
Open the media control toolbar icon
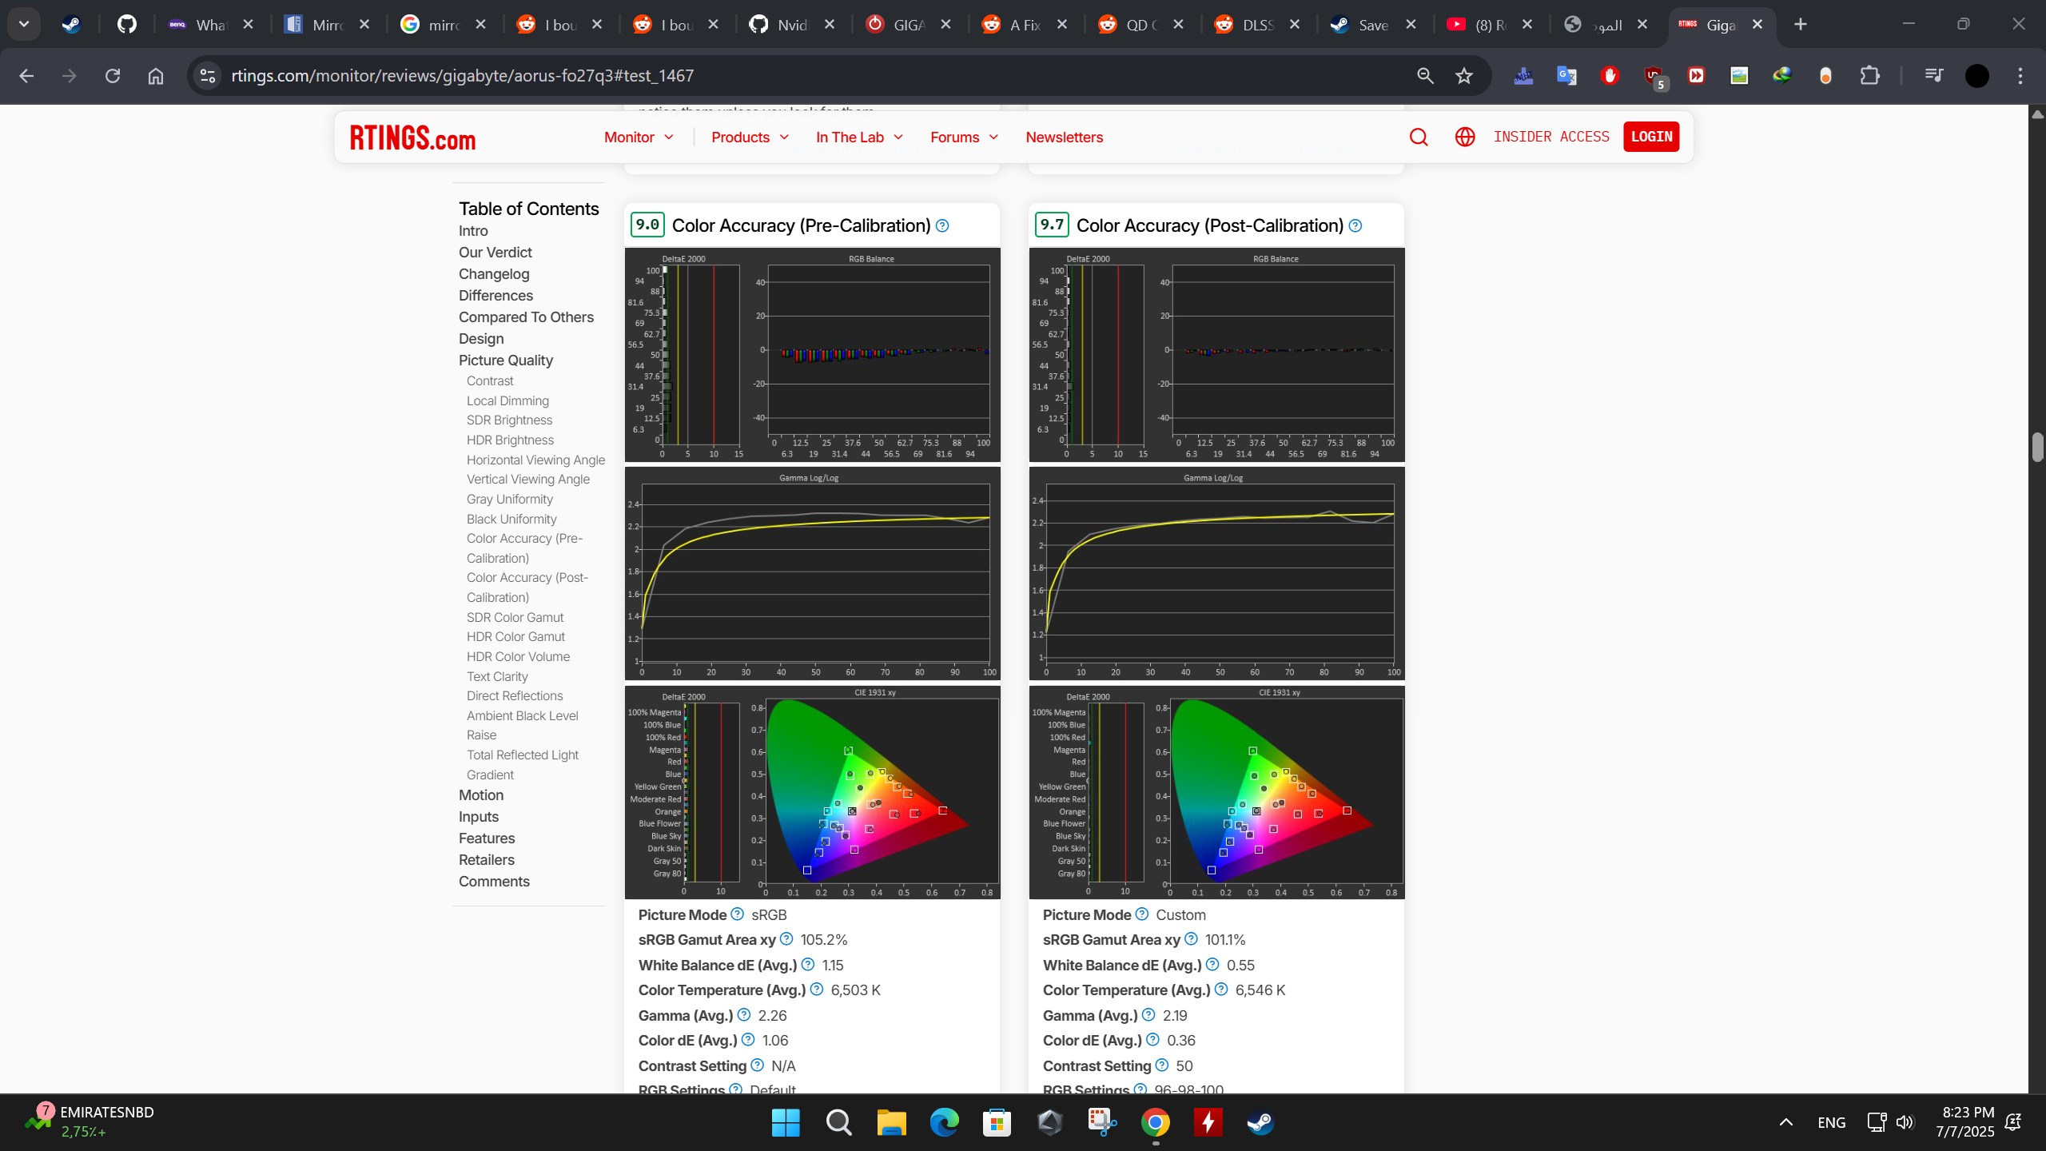(x=1933, y=76)
